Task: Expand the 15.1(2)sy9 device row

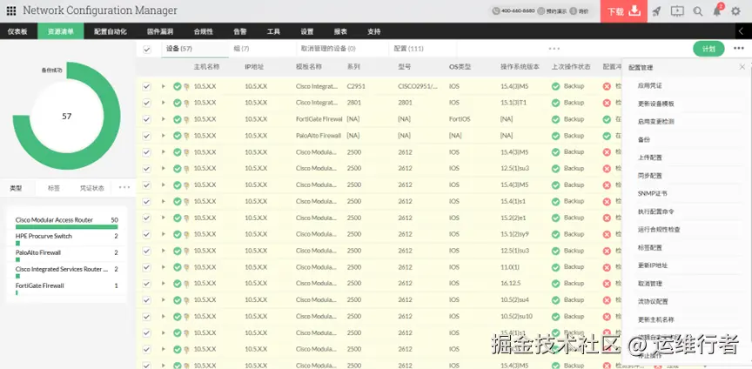Action: point(163,234)
